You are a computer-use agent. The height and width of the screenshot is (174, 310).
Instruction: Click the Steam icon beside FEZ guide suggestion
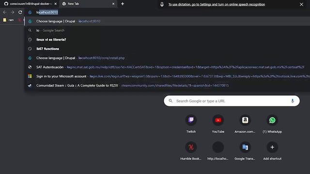(30, 86)
